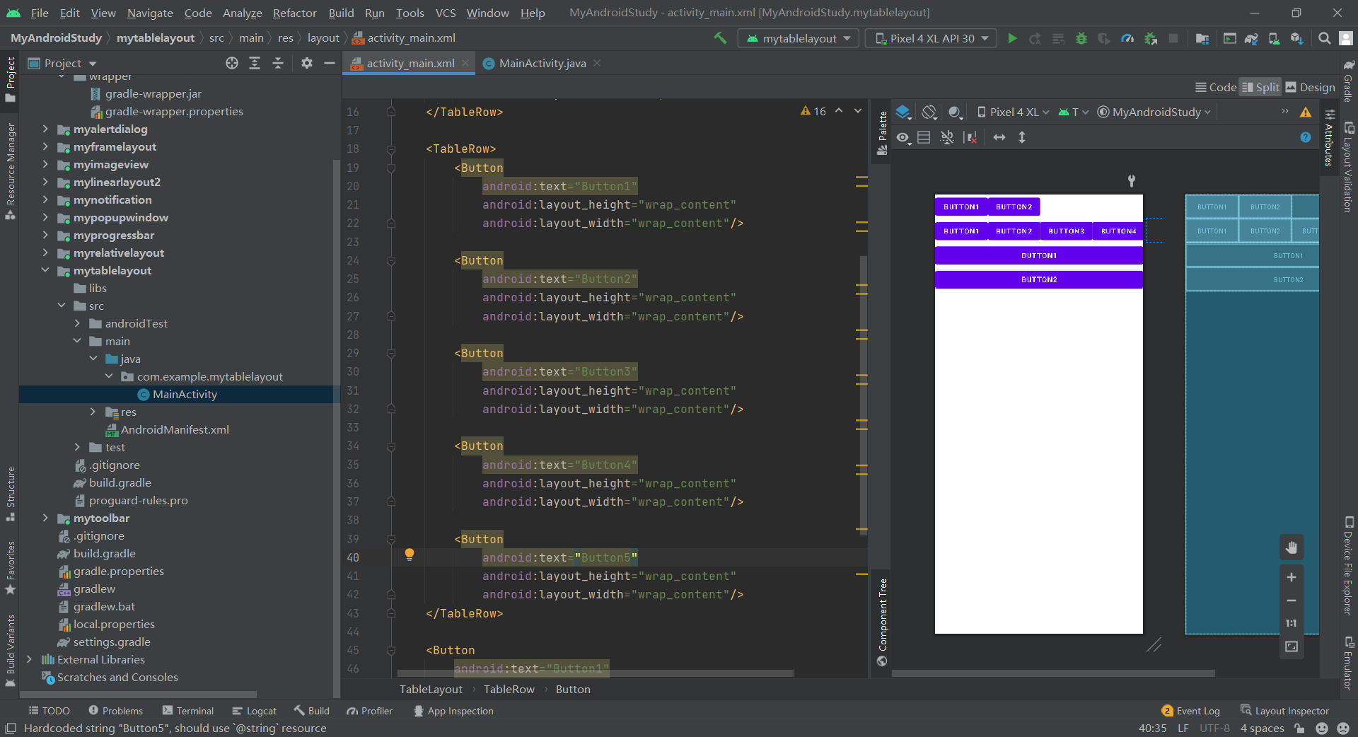Image resolution: width=1358 pixels, height=737 pixels.
Task: Click the Search Everywhere magnifier
Action: (1323, 38)
